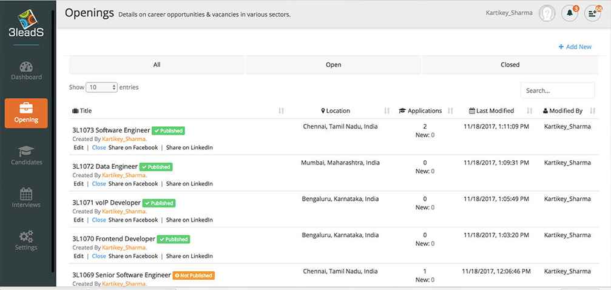Click the notifications bell icon
The height and width of the screenshot is (290, 611).
570,13
